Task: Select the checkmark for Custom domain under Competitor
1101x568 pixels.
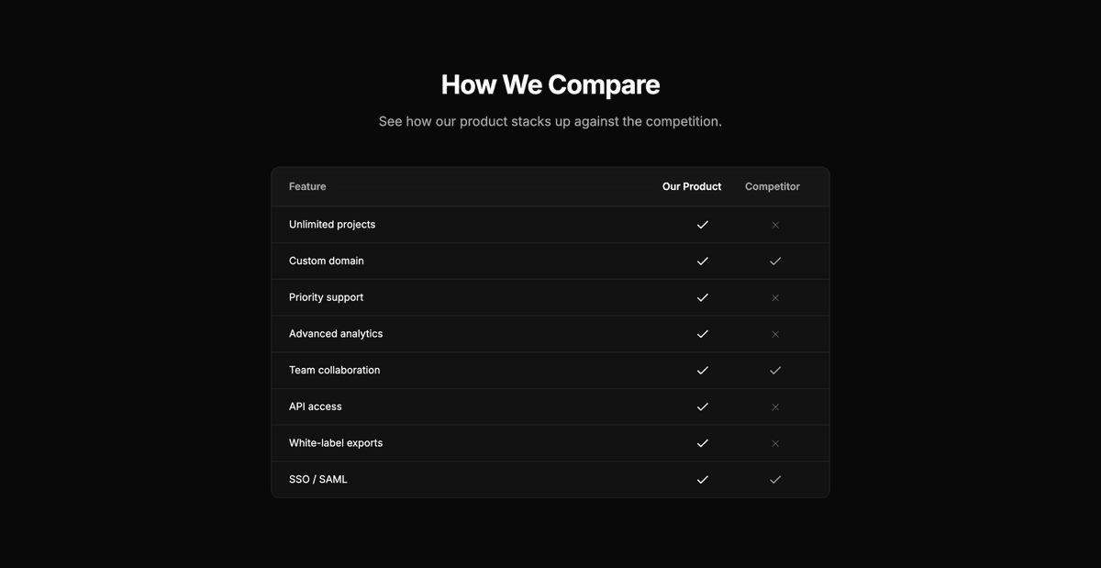Action: click(x=775, y=261)
